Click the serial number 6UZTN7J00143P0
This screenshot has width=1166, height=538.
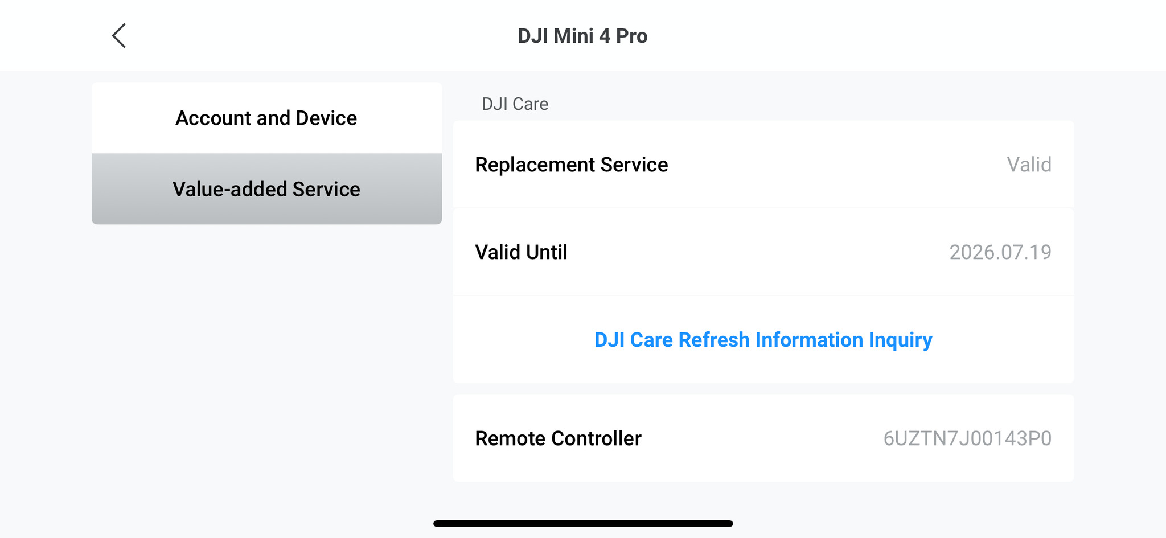pyautogui.click(x=967, y=438)
